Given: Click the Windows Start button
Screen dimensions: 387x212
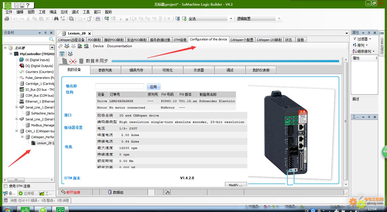Looking at the screenshot, I should tap(7, 209).
